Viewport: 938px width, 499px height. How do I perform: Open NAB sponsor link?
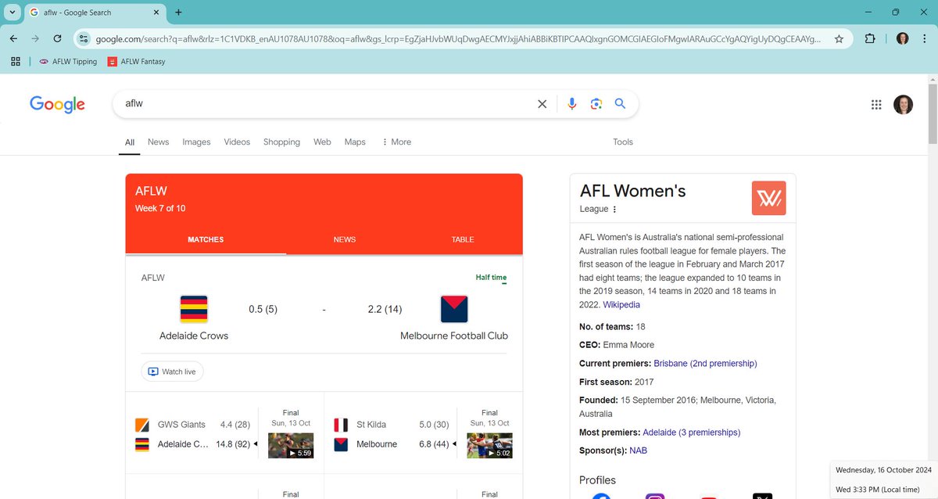pyautogui.click(x=638, y=451)
